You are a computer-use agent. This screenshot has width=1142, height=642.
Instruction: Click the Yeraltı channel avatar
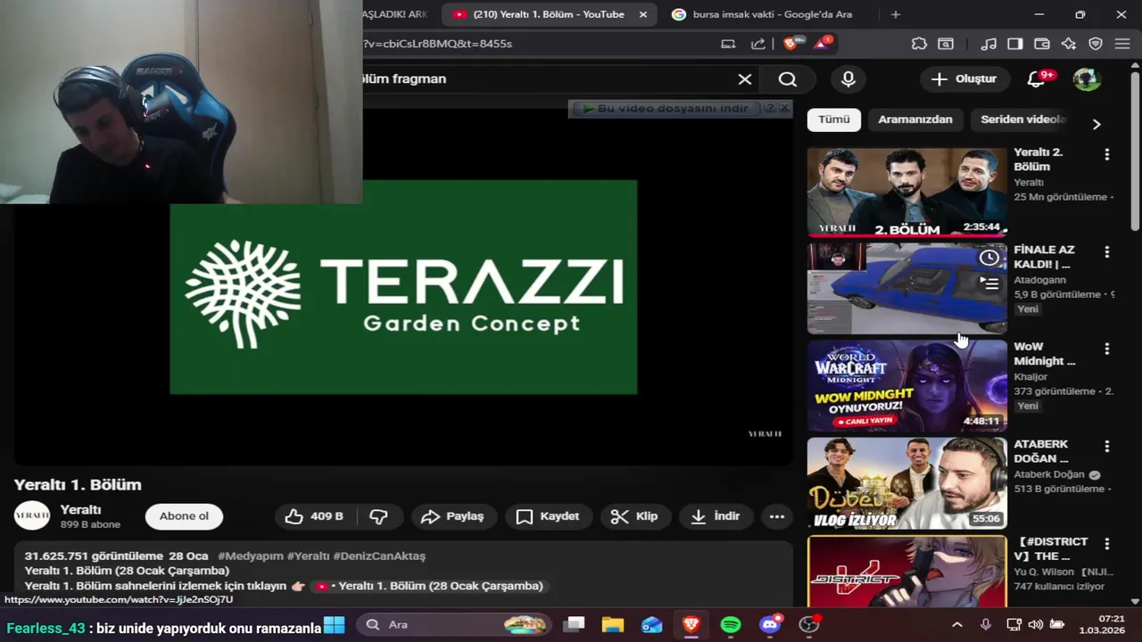(32, 516)
